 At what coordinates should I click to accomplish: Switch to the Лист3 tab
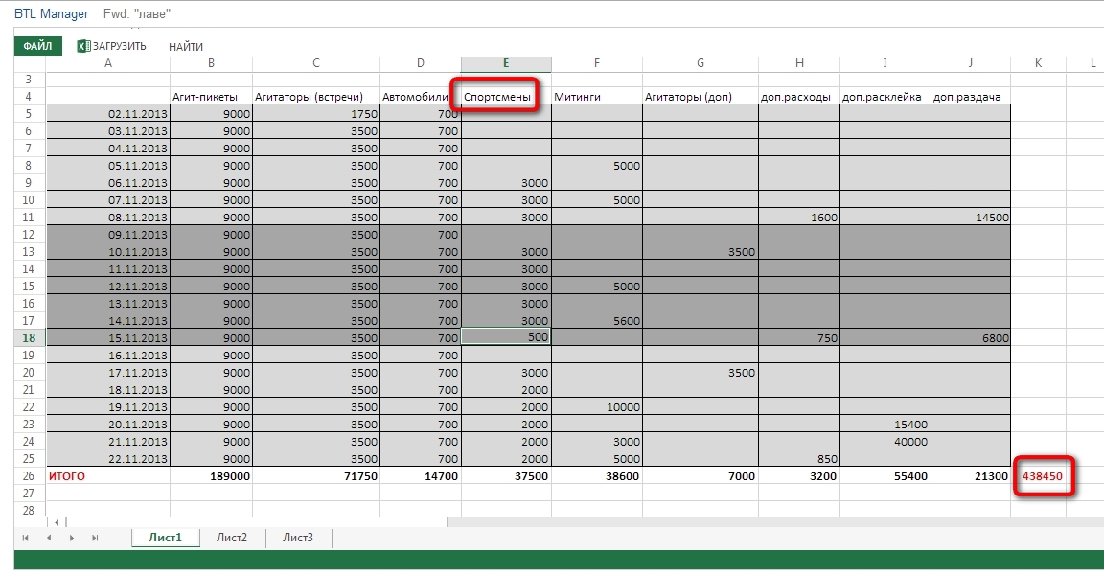(x=298, y=538)
